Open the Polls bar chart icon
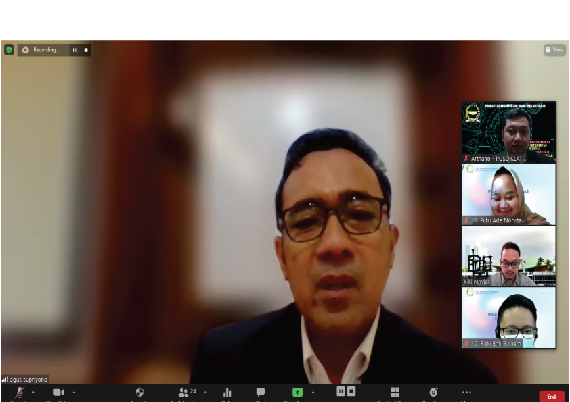 227,393
